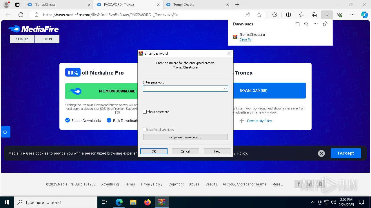This screenshot has width=371, height=208.
Task: Launch the Copilot icon in Edge
Action: 364,15
